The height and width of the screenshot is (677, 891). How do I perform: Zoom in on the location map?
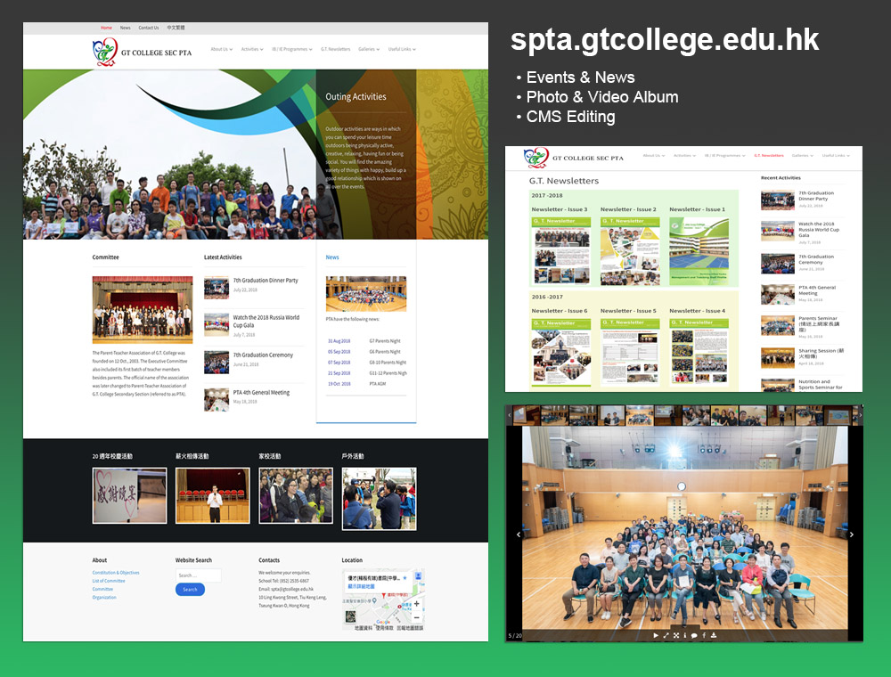tap(416, 604)
